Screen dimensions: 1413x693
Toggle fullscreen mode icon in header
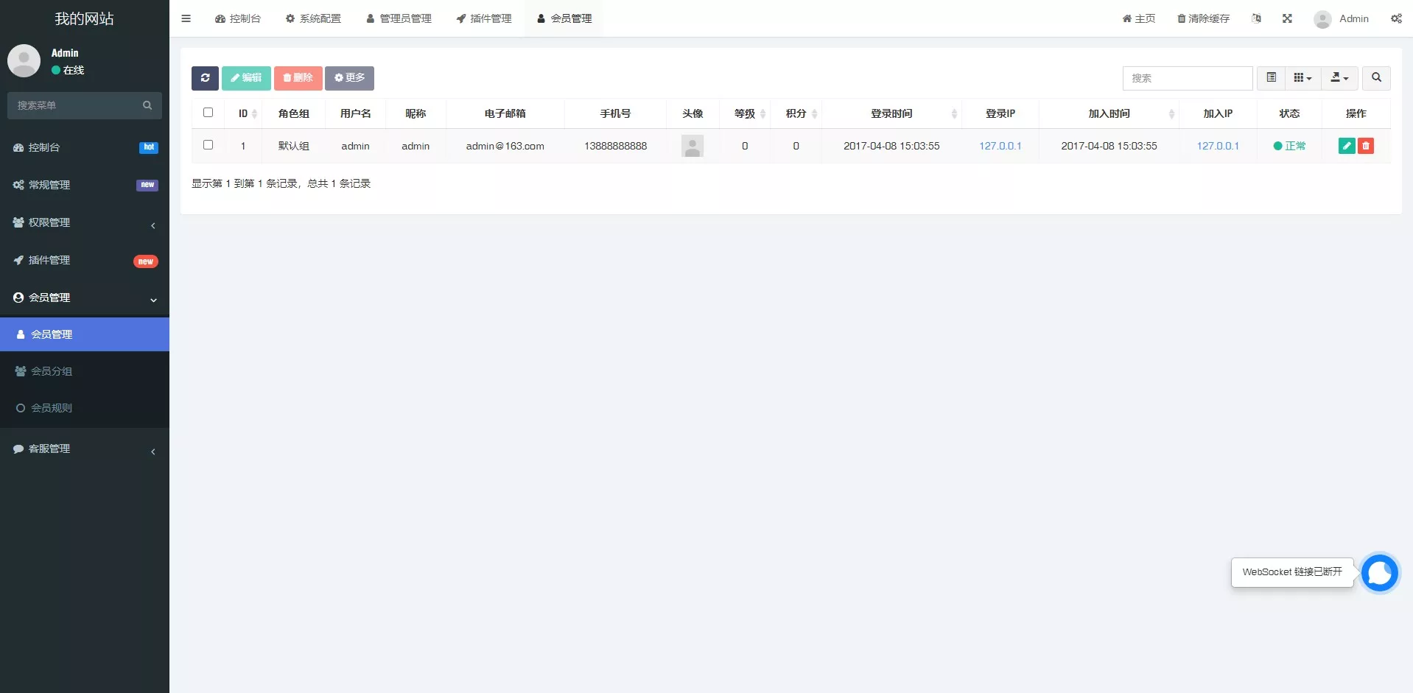pos(1287,18)
